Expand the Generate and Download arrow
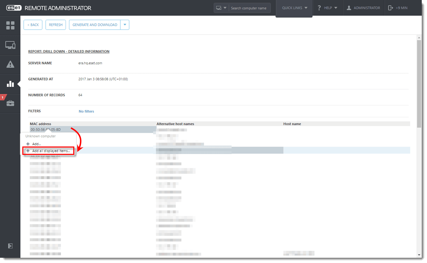Screen dimensions: 427x263 point(125,25)
